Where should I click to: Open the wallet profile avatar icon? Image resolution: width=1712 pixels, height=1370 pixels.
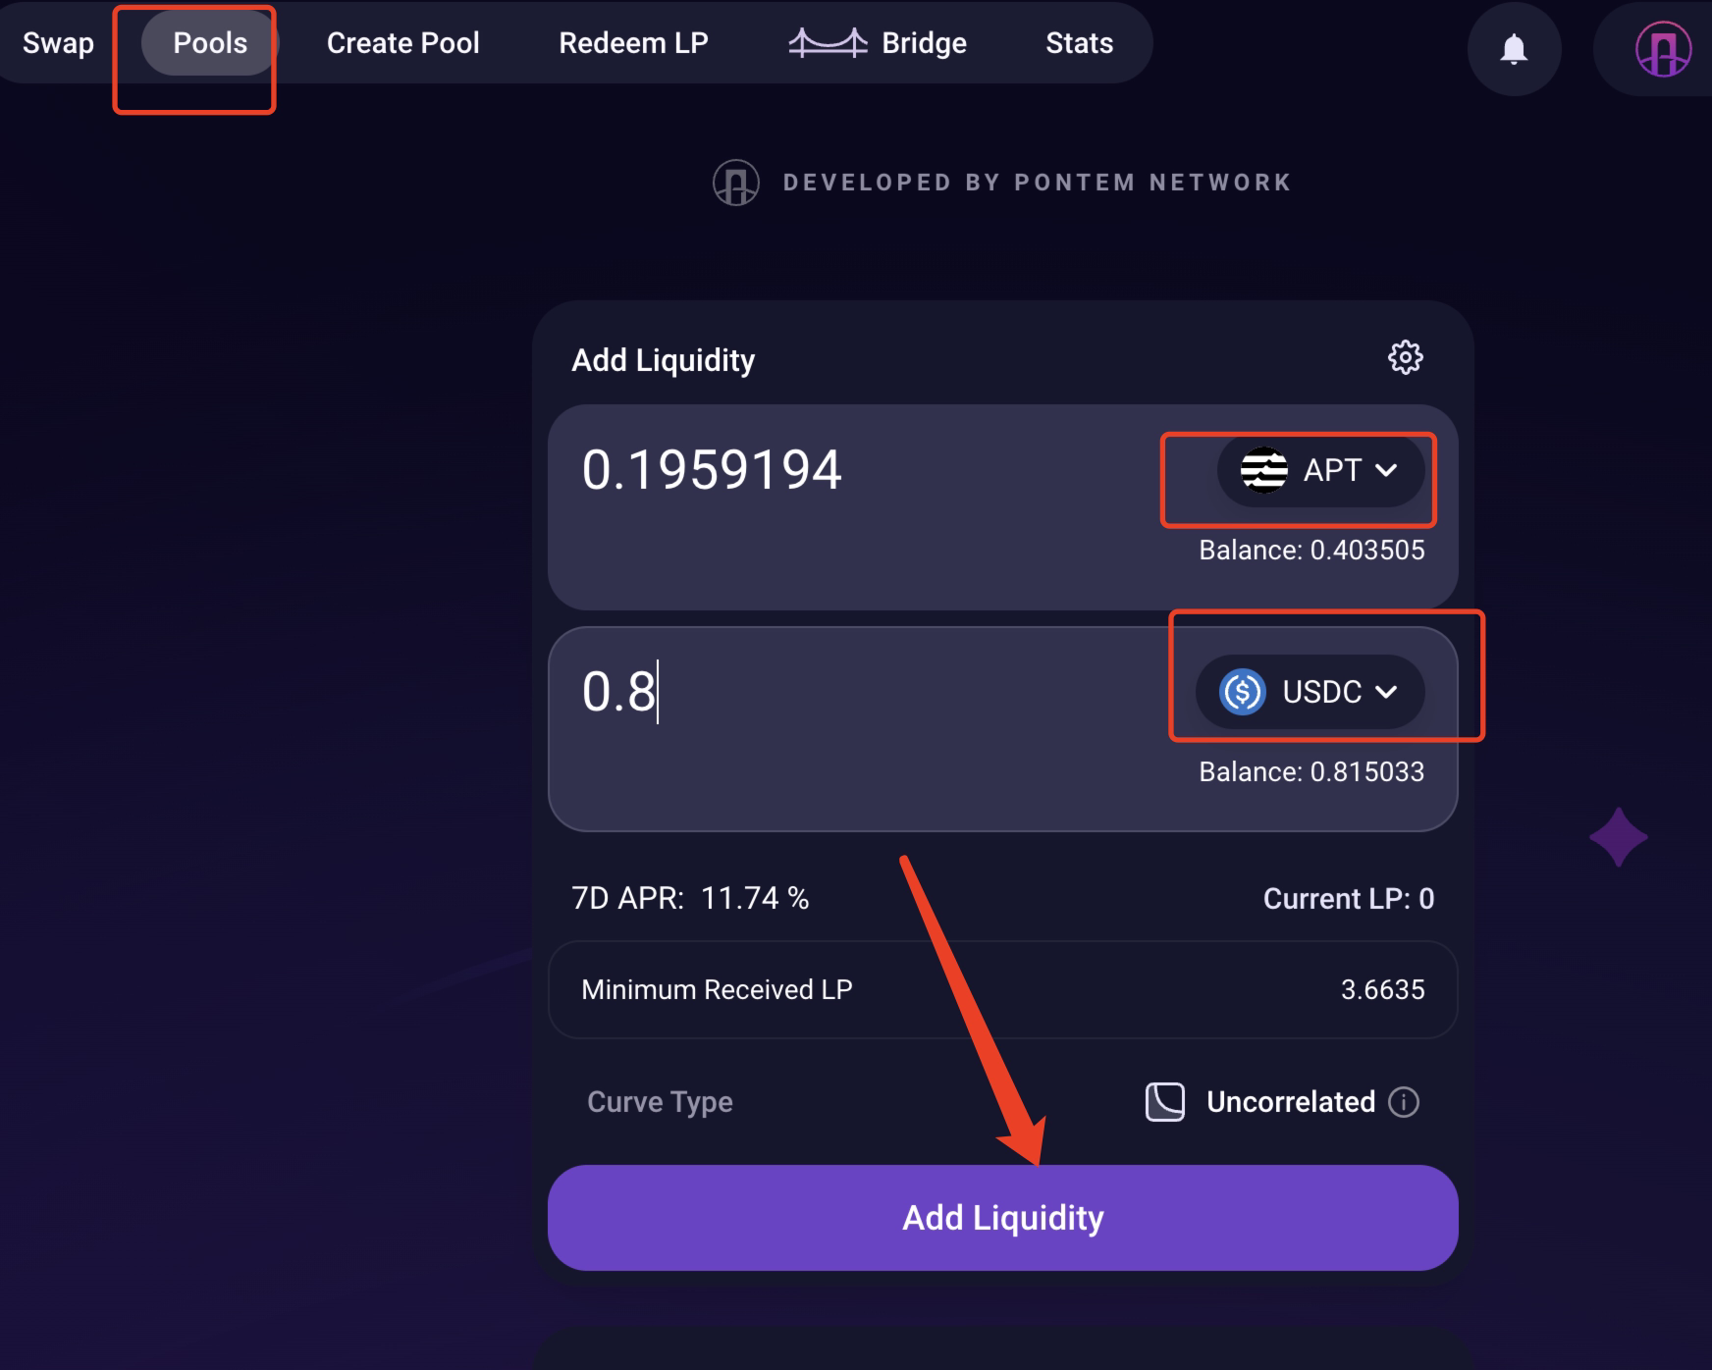[x=1662, y=48]
